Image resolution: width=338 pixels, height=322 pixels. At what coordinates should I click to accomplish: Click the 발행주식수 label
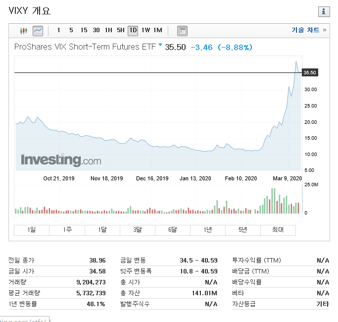135,304
